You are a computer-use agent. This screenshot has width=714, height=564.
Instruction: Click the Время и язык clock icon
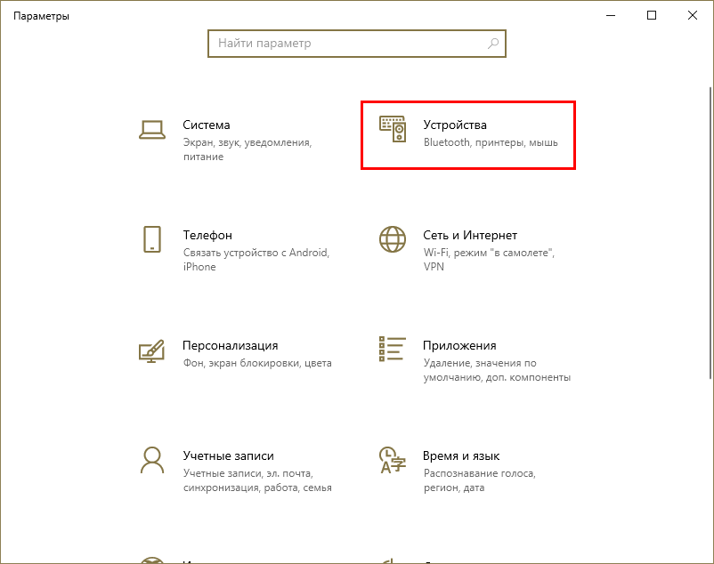[x=393, y=460]
